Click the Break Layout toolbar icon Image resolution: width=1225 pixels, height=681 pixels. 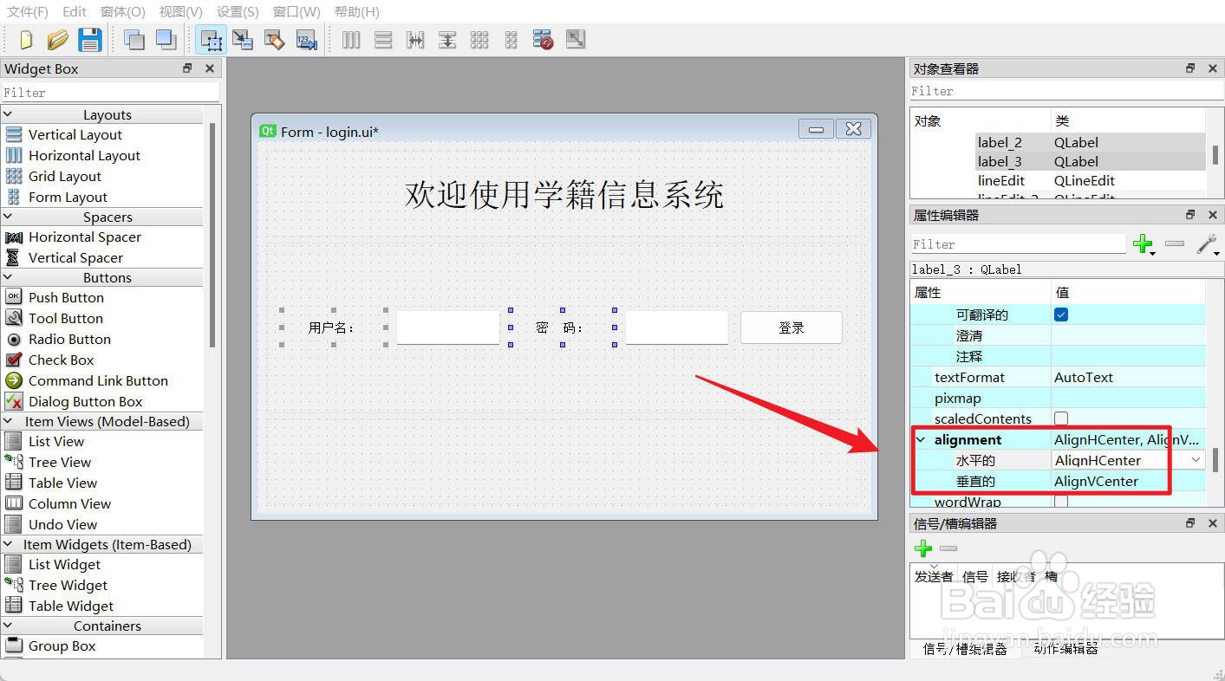543,39
